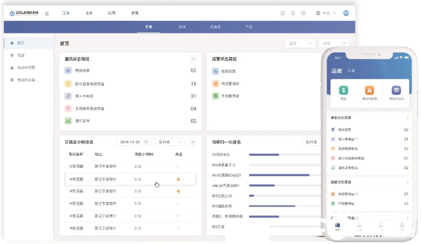Image resolution: width=421 pixels, height=244 pixels.
Task: Click the pink icon beside count 04
Action: coord(68,108)
